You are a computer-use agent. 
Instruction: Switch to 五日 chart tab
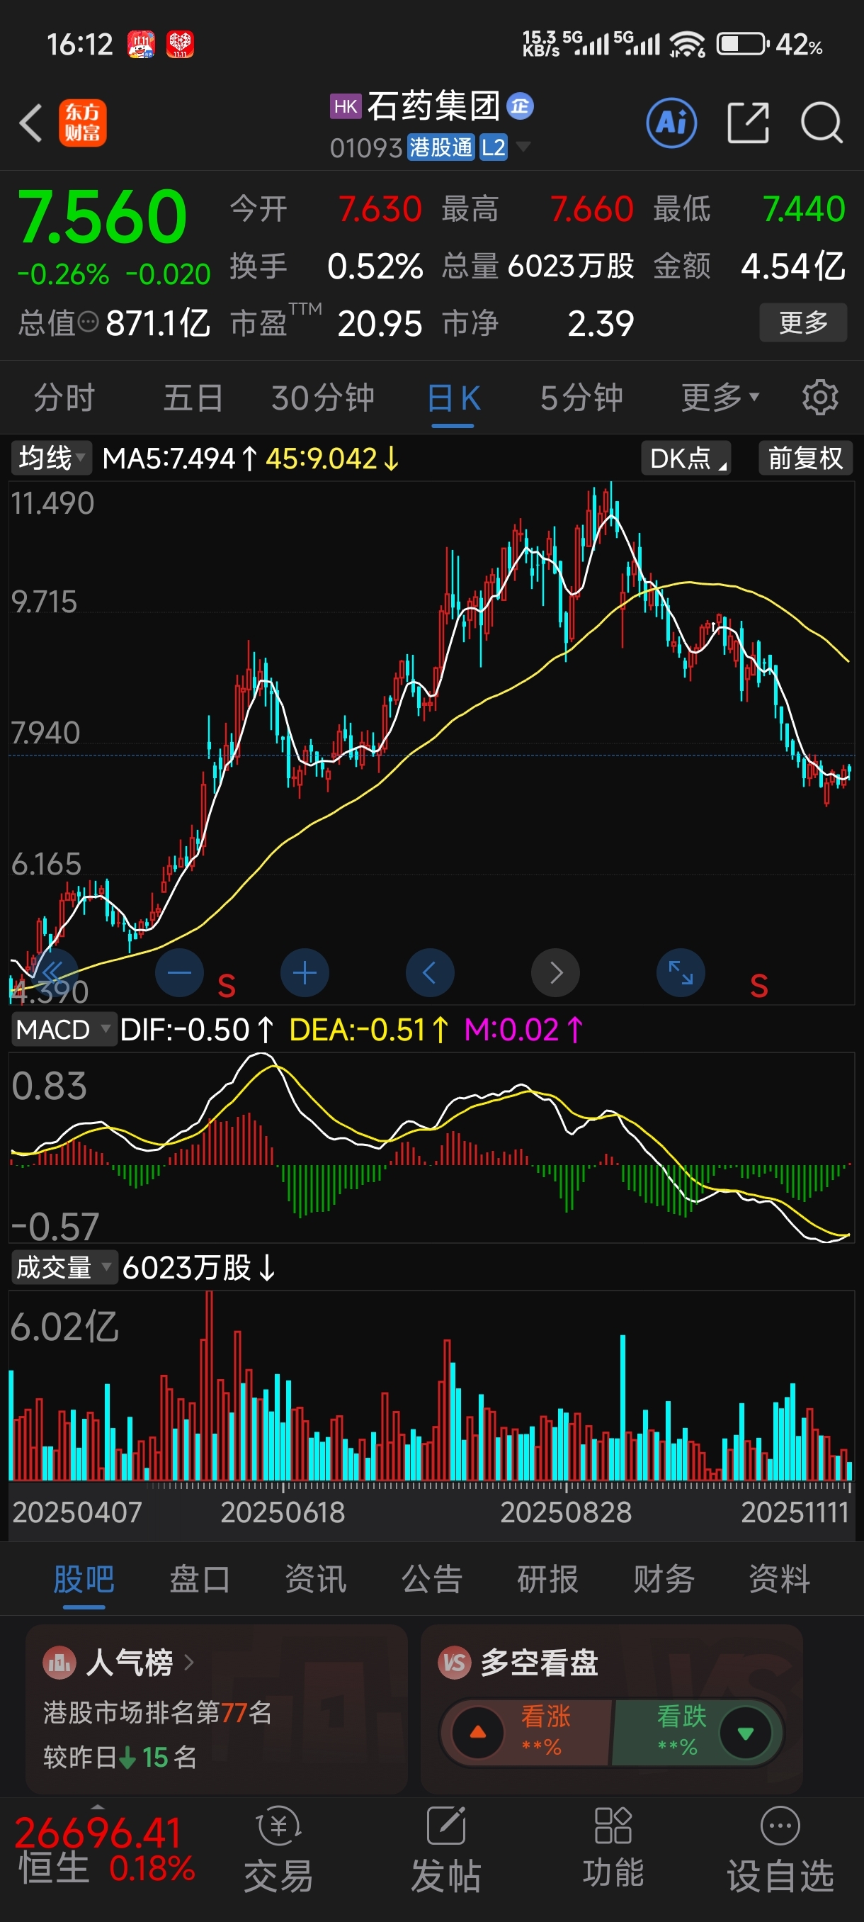[x=193, y=398]
